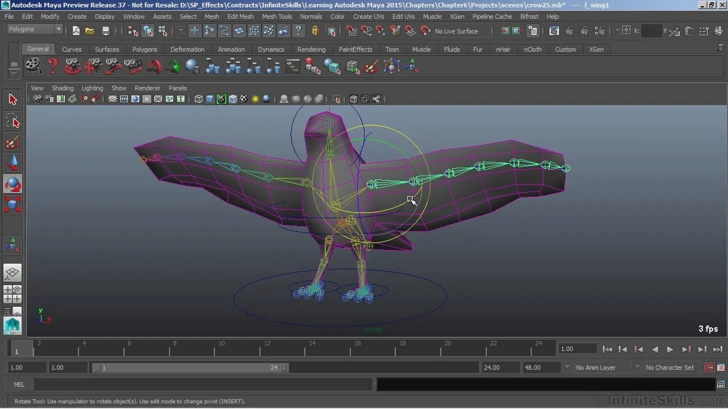The width and height of the screenshot is (728, 409).
Task: Click the red question mark shelf icon
Action: (x=53, y=66)
